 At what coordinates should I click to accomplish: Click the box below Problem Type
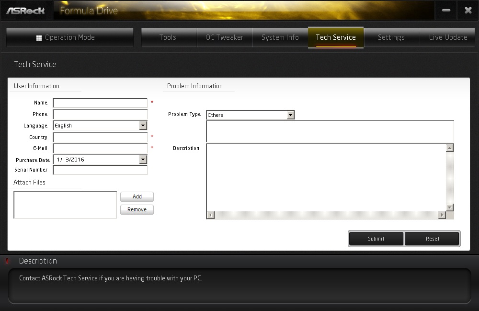click(x=330, y=131)
